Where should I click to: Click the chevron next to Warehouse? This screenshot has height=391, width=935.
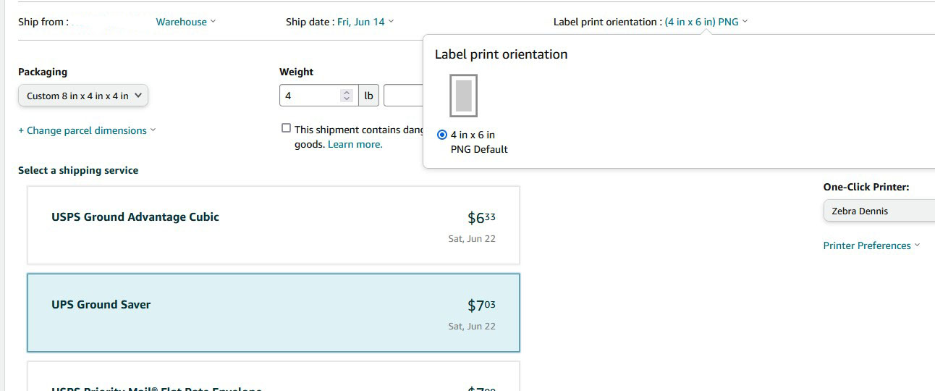[213, 22]
